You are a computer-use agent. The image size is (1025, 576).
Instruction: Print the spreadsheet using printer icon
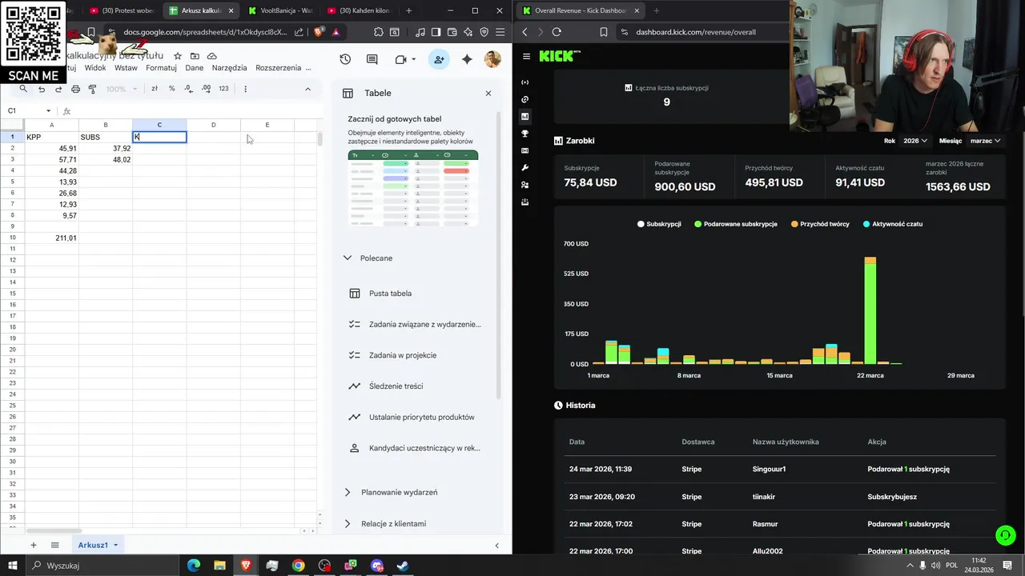75,89
